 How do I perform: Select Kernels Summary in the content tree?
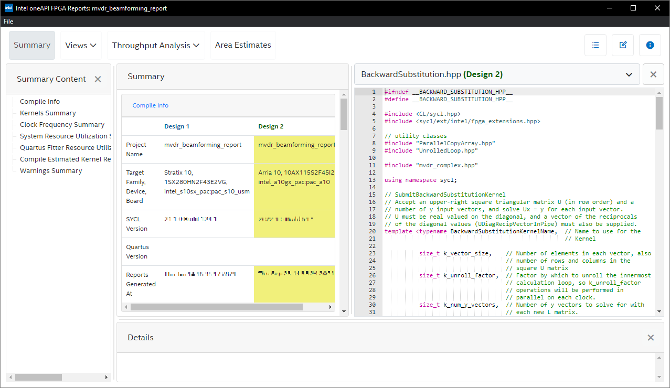48,113
